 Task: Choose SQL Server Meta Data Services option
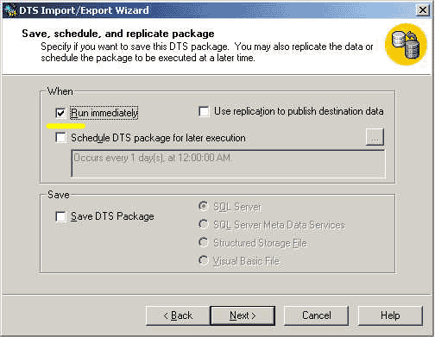click(204, 224)
